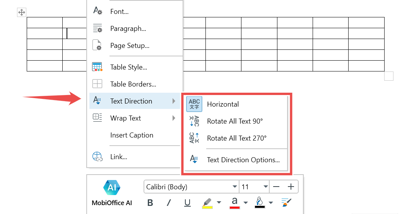Expand the font size dropdown arrow

[265, 187]
